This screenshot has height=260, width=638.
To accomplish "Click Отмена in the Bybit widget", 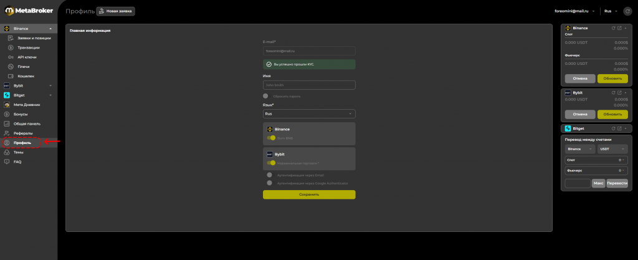I will (x=580, y=114).
